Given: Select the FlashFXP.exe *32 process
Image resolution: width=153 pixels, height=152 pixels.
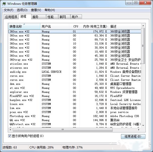Looking at the screenshot, I should pos(75,96).
